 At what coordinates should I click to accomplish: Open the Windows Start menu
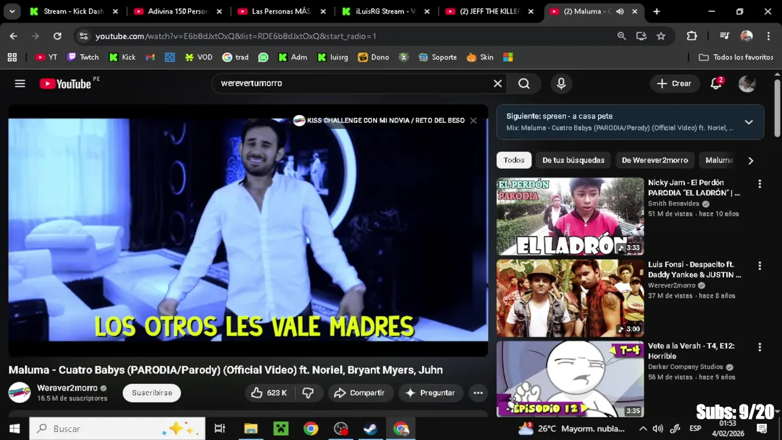coord(14,428)
